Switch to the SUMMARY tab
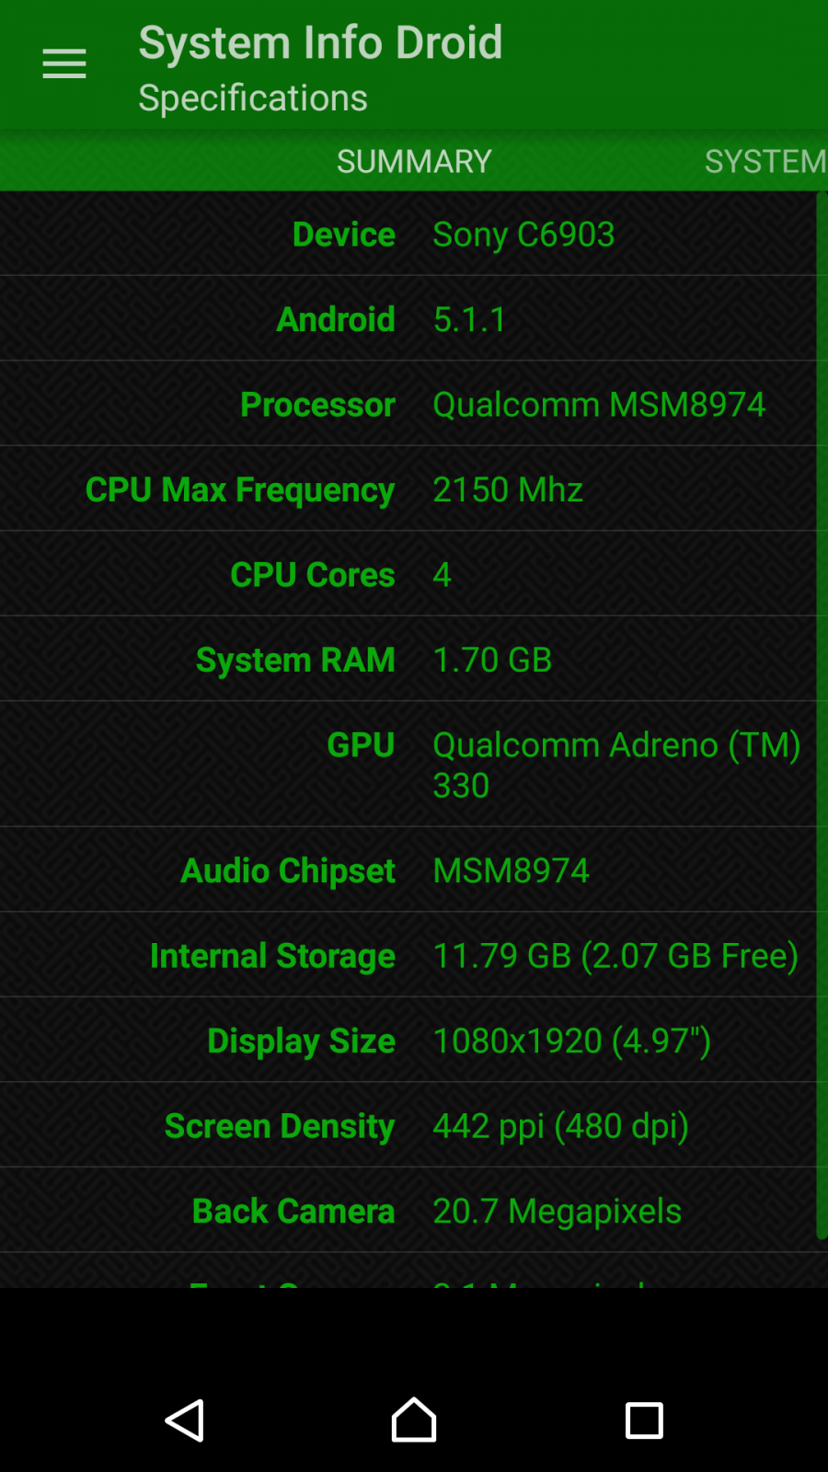This screenshot has width=828, height=1472. [x=414, y=162]
